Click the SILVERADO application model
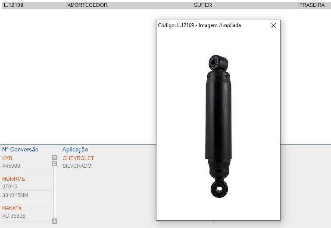This screenshot has width=331, height=228. [x=77, y=166]
